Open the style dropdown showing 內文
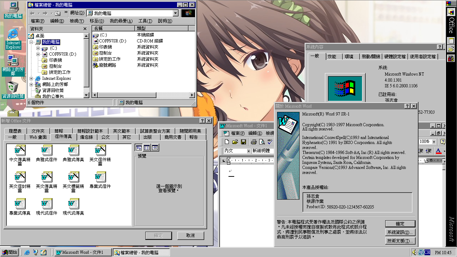The width and height of the screenshot is (457, 257). pos(249,151)
